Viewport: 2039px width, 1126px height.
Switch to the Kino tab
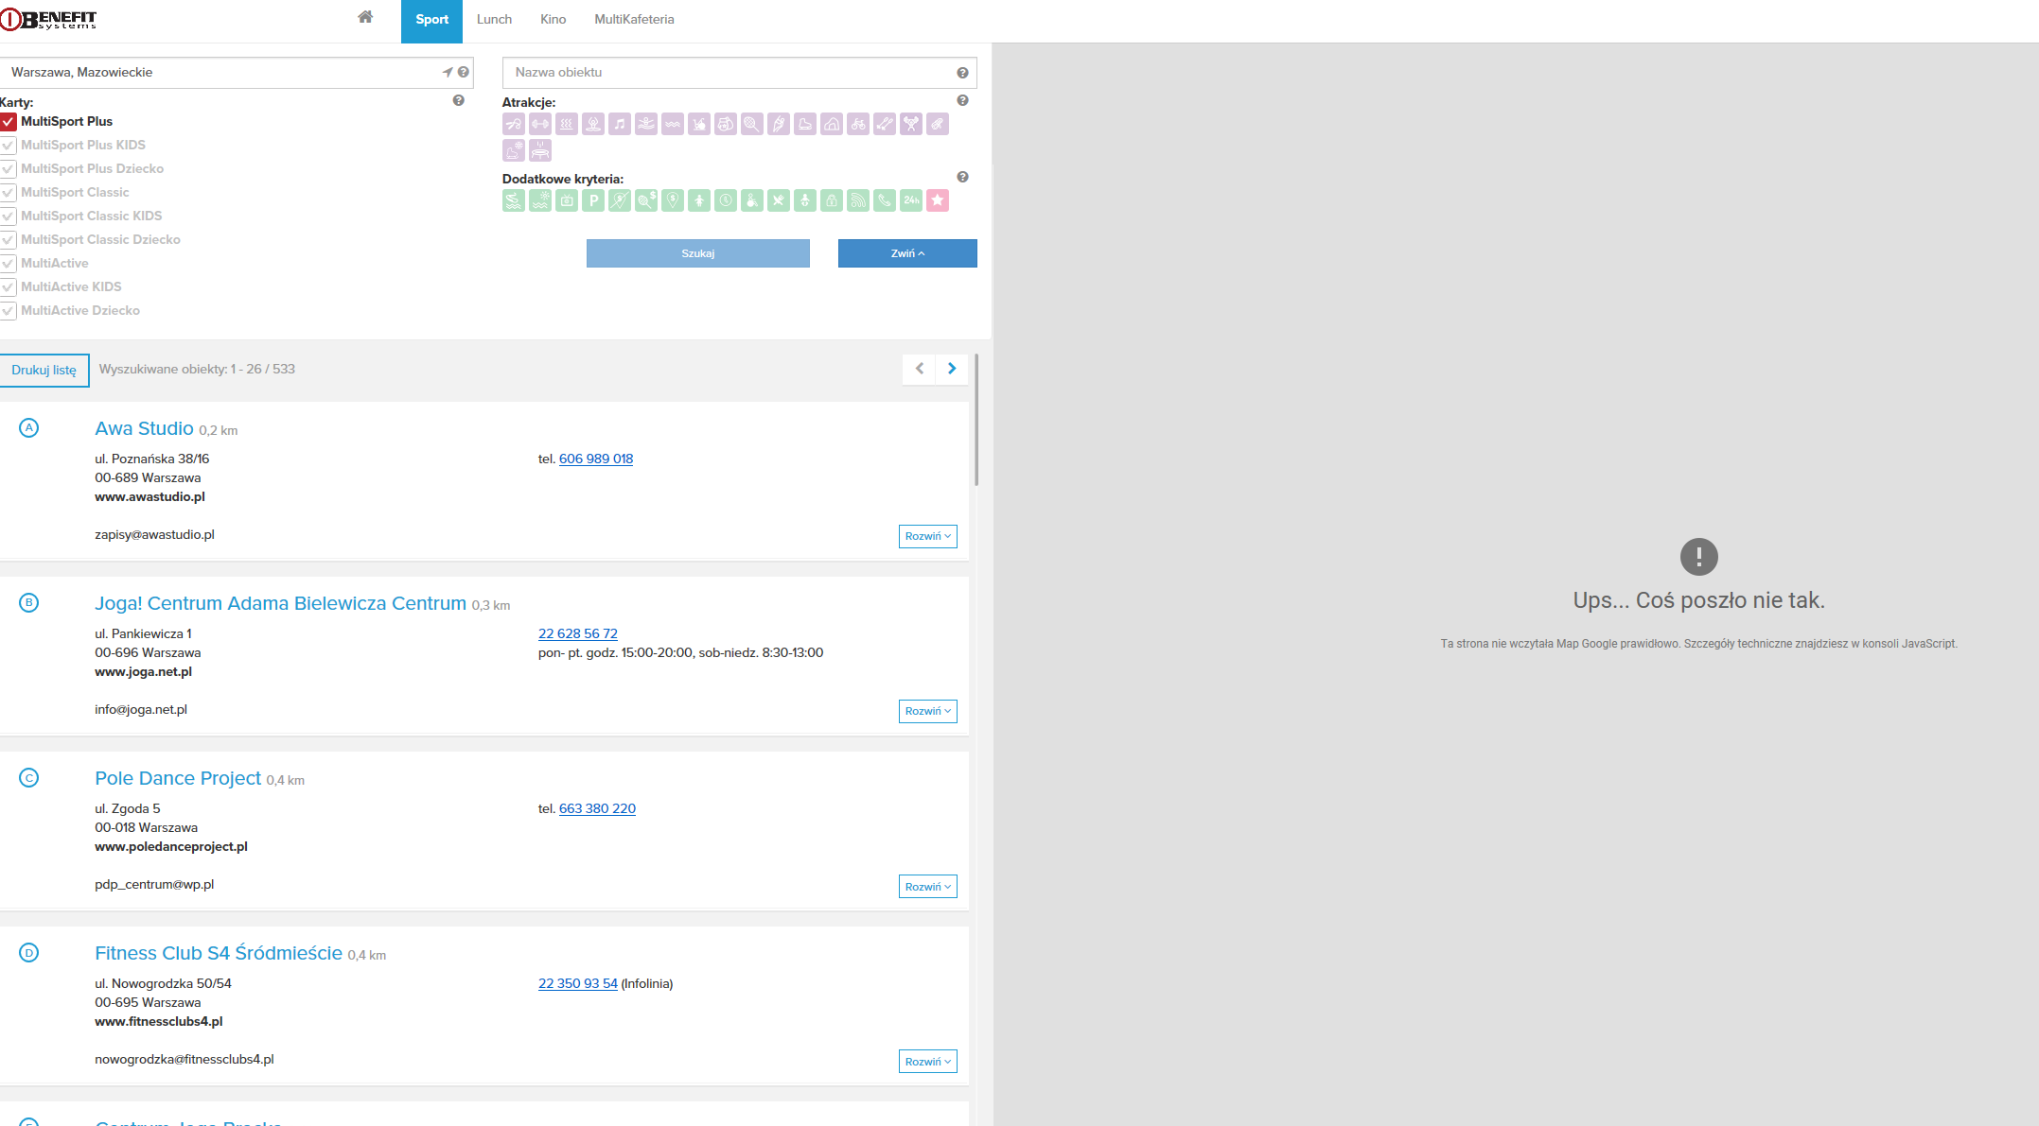pos(554,20)
